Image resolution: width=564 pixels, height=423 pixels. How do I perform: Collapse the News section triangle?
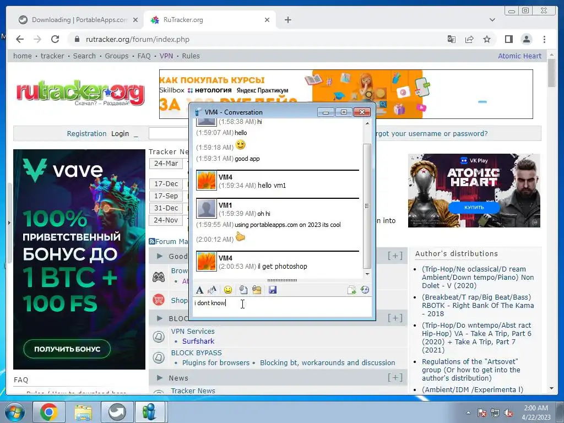click(x=159, y=378)
